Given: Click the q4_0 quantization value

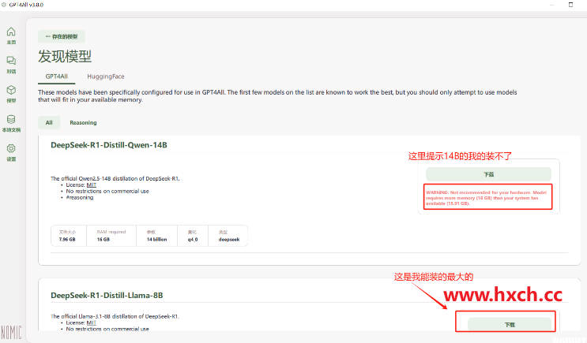Looking at the screenshot, I should coord(193,240).
